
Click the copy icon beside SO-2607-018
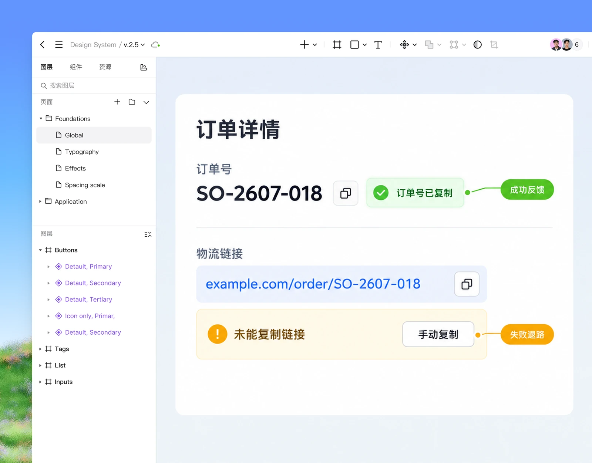click(x=346, y=193)
